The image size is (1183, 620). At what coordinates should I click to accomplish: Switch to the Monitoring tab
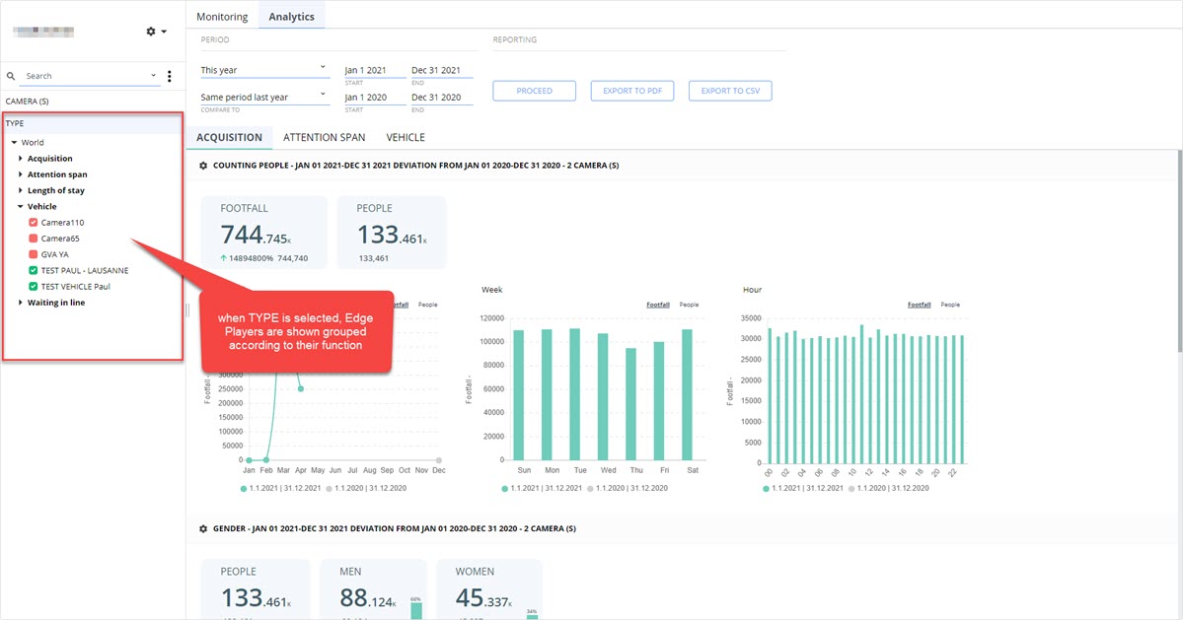coord(222,17)
